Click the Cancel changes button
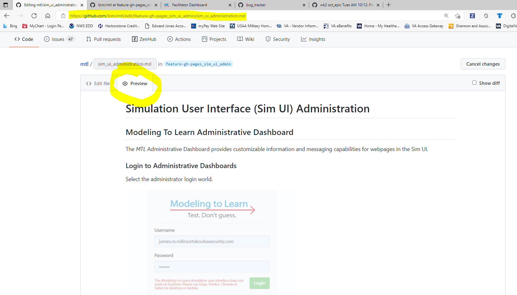Image resolution: width=517 pixels, height=295 pixels. 483,64
